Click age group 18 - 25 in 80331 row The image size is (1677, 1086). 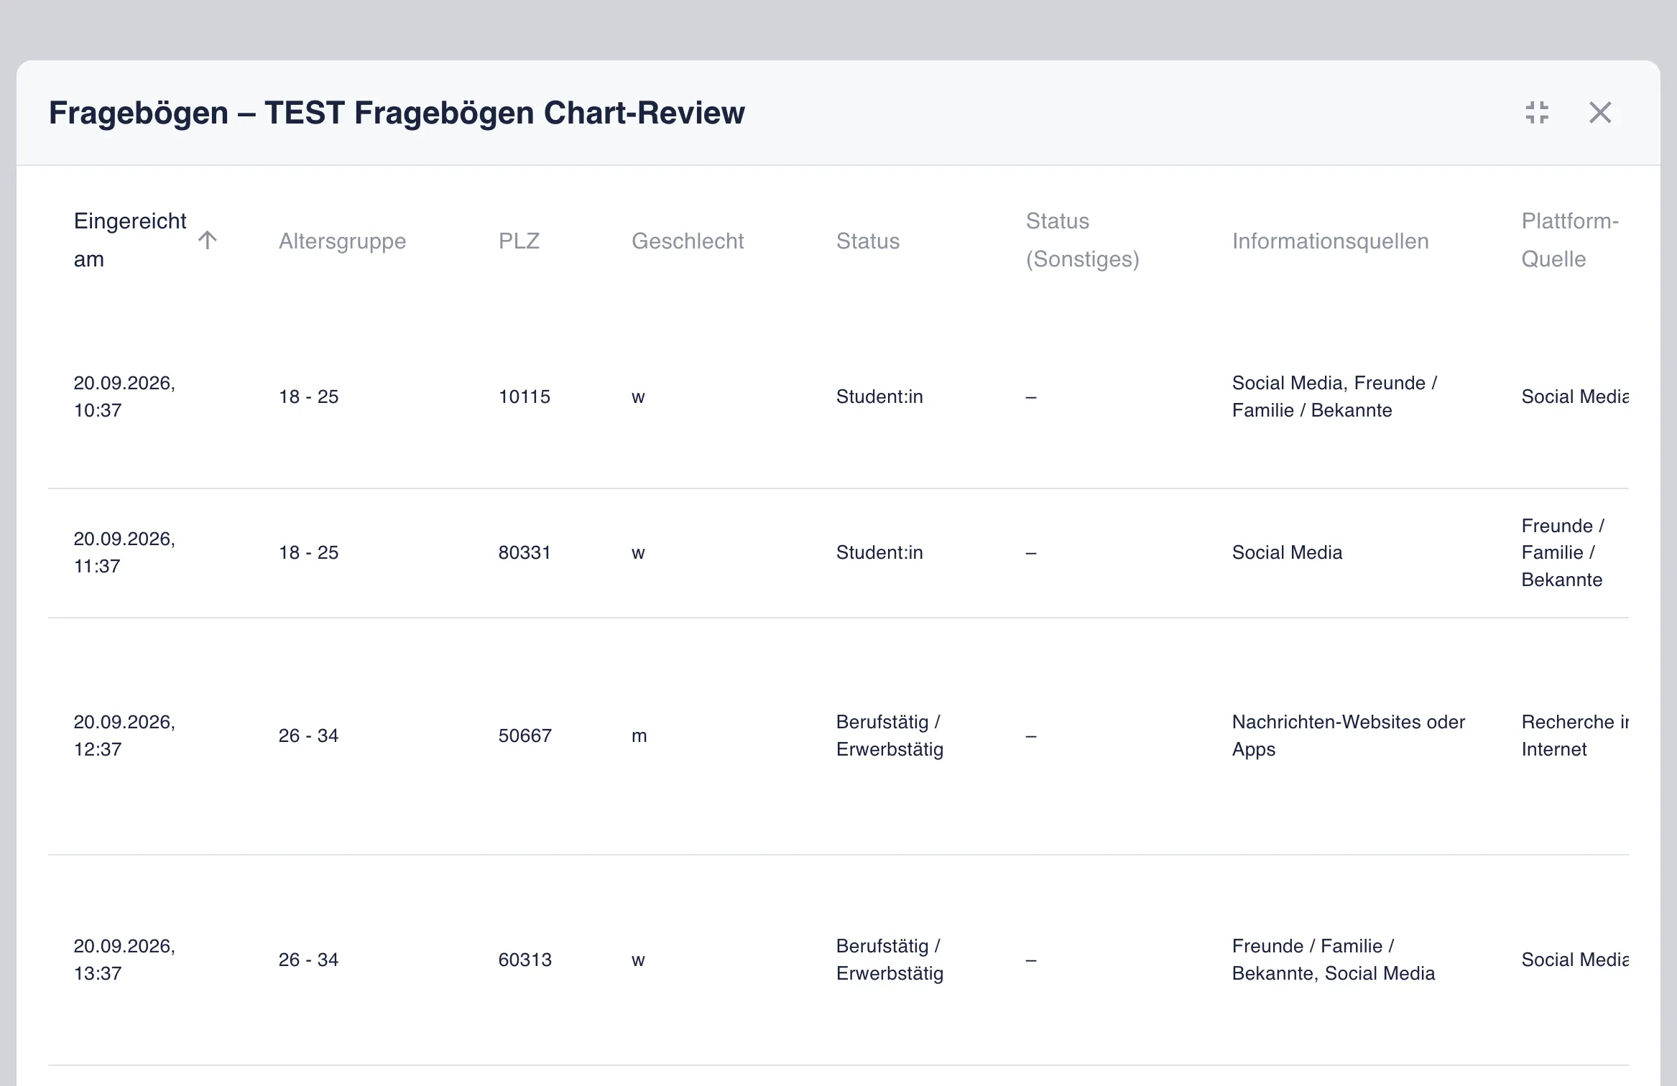[x=308, y=552]
